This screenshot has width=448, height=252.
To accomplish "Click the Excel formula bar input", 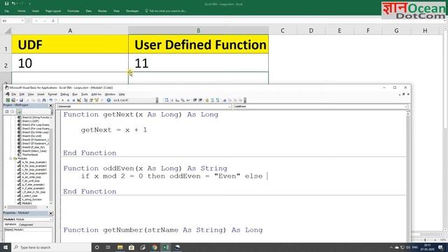I will click(251, 21).
